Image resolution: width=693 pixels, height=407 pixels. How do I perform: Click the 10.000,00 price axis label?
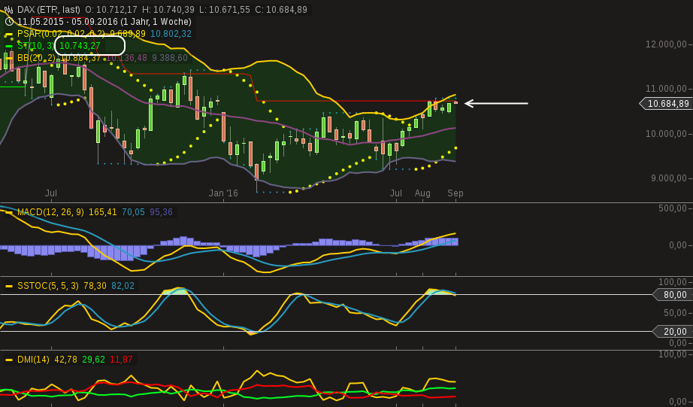coord(666,134)
